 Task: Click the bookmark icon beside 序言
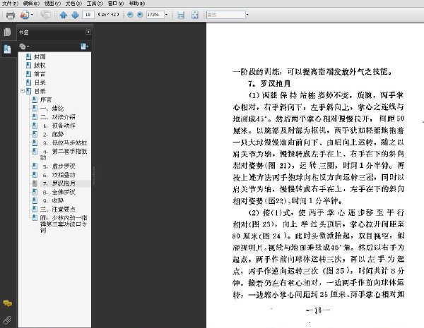(35, 100)
